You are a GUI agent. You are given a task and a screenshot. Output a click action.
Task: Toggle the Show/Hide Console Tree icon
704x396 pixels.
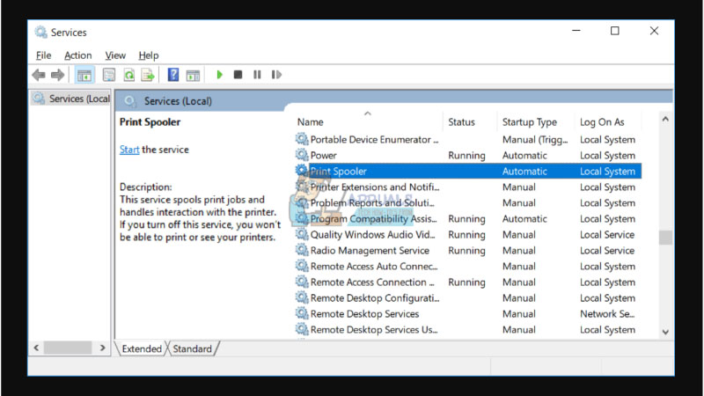coord(84,76)
